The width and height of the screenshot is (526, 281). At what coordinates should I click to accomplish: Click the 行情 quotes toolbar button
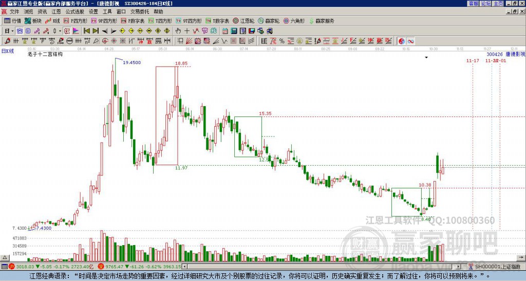[x=13, y=21]
